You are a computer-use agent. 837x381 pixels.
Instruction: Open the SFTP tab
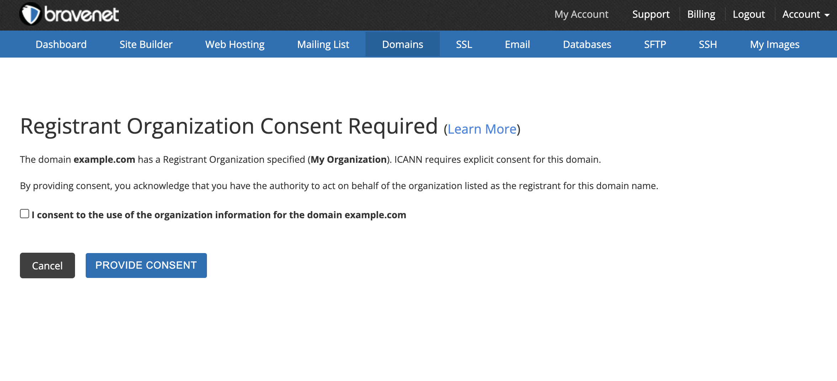[655, 44]
